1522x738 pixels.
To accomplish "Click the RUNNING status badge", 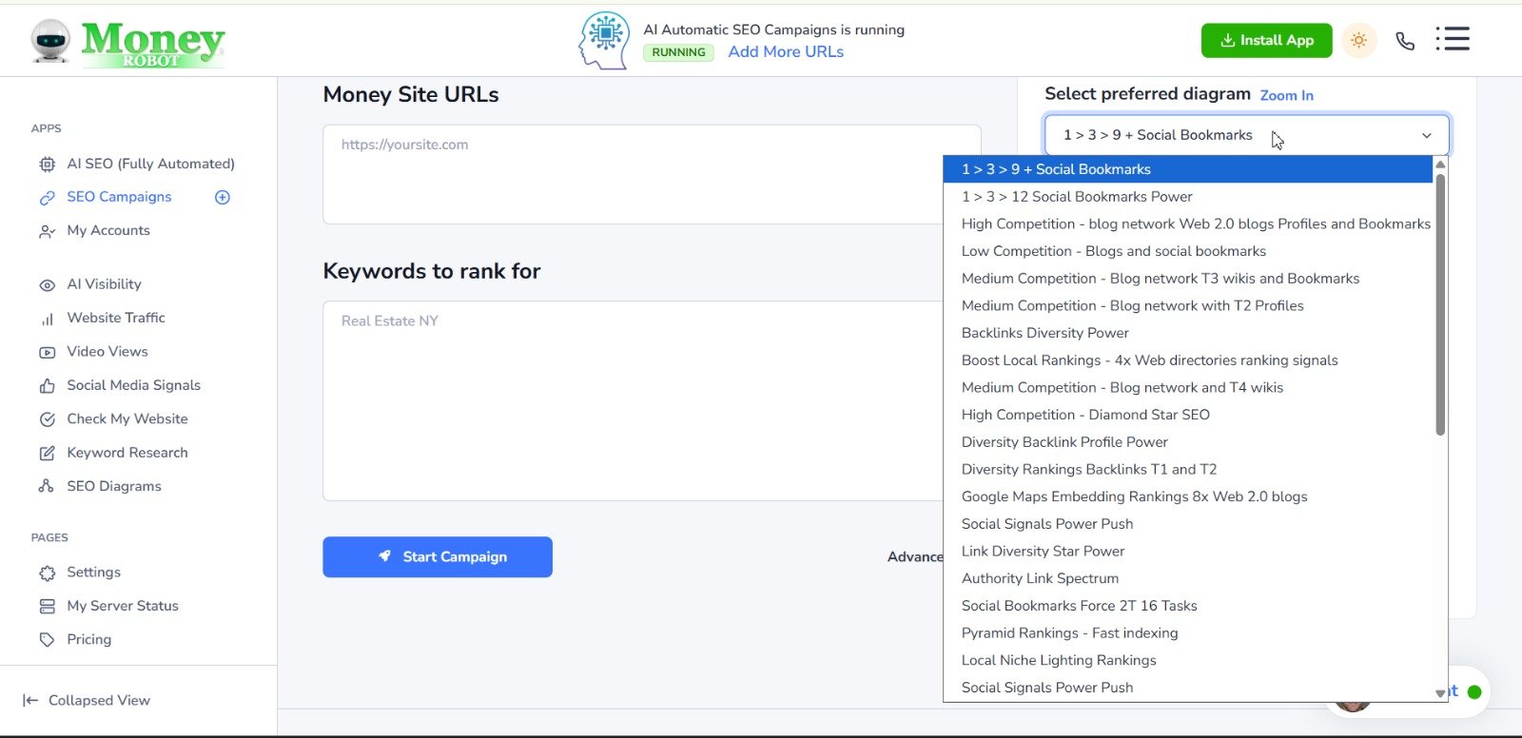I will (678, 52).
